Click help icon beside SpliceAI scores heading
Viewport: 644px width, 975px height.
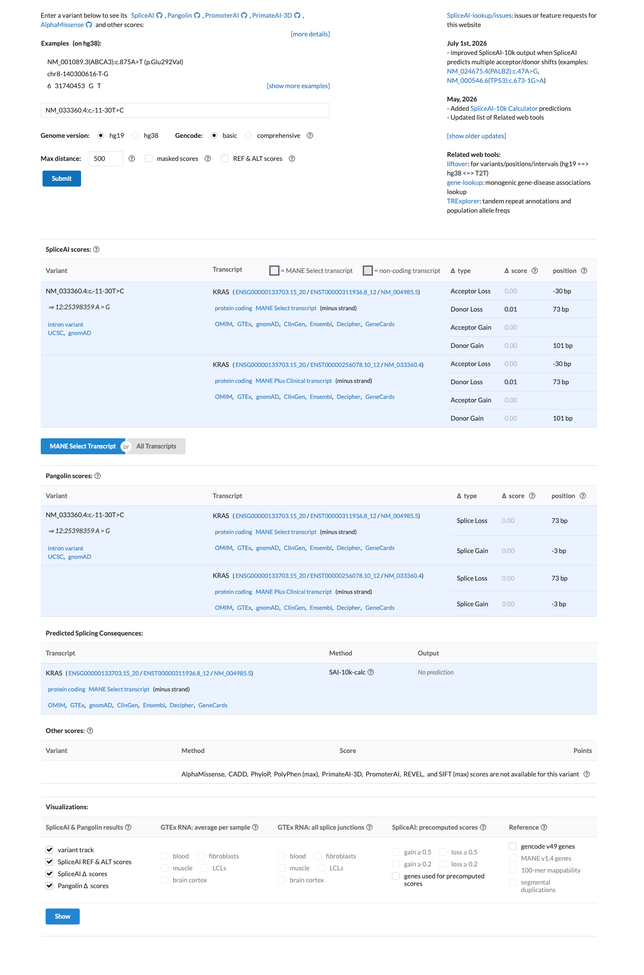click(97, 250)
